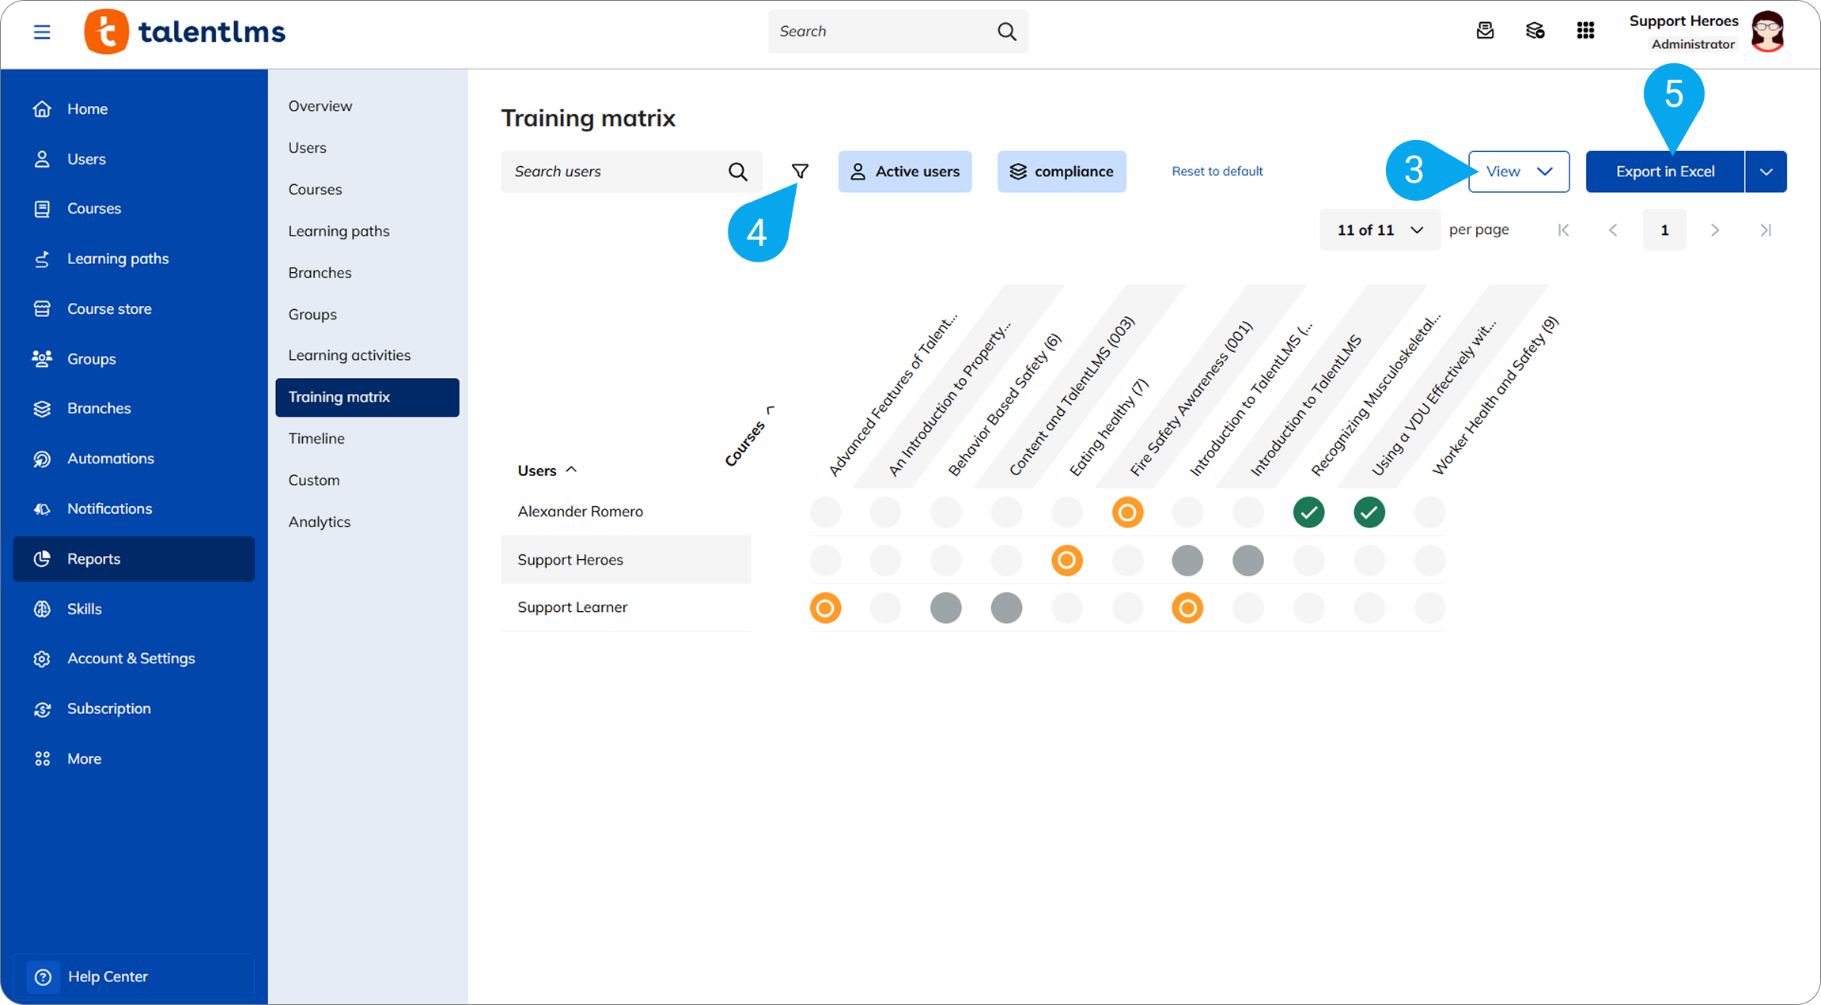Open Course store in the sidebar

134,308
